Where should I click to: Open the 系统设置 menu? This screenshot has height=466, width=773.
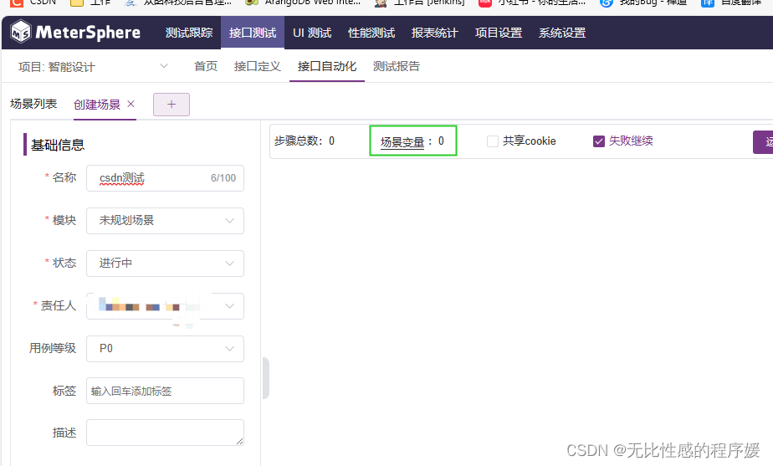pos(562,33)
